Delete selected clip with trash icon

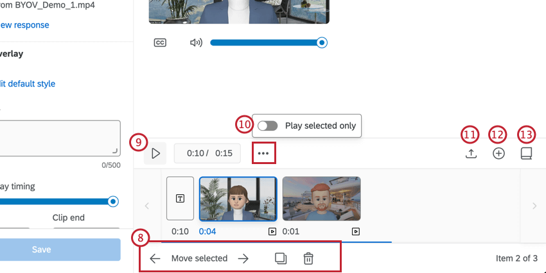click(x=308, y=258)
